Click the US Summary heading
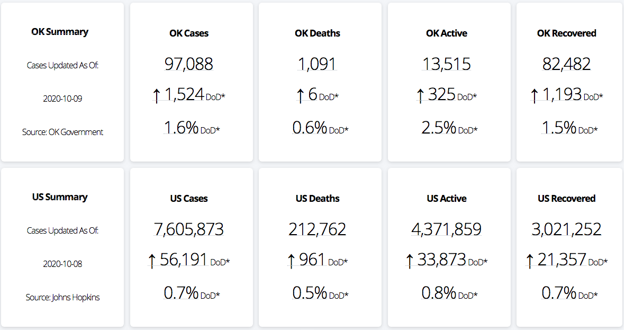This screenshot has width=625, height=330. coord(60,197)
